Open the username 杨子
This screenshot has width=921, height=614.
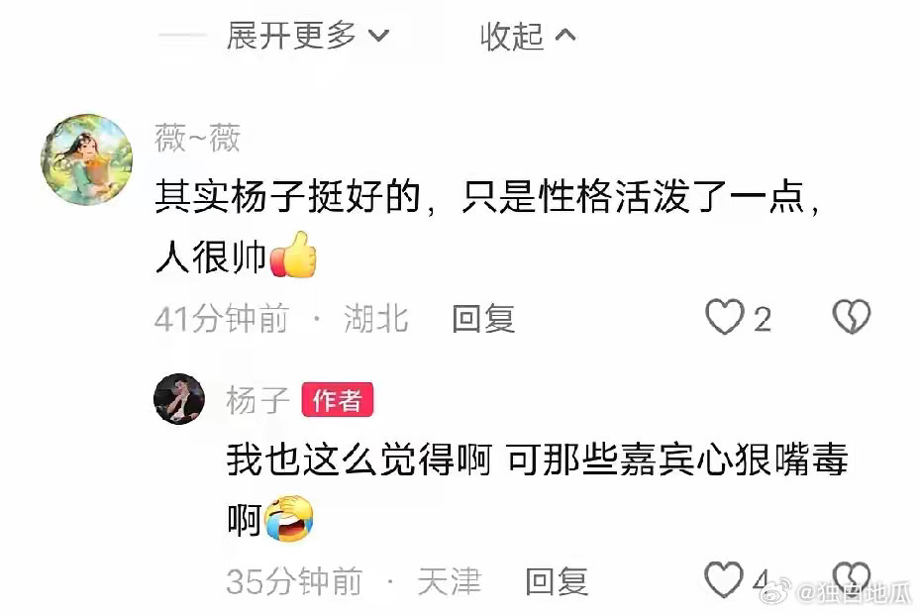coord(257,401)
